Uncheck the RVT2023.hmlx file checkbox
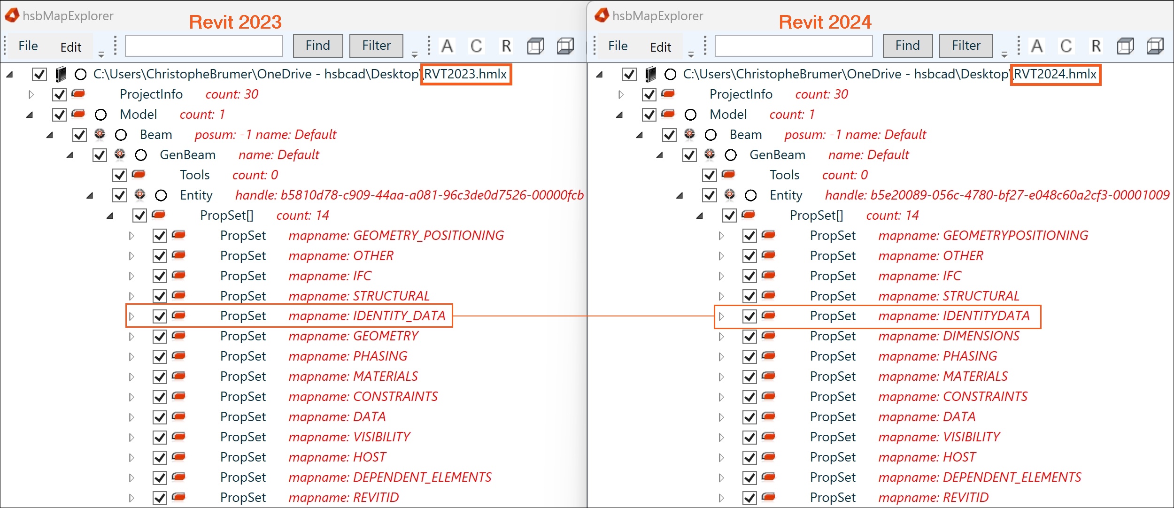 (39, 74)
